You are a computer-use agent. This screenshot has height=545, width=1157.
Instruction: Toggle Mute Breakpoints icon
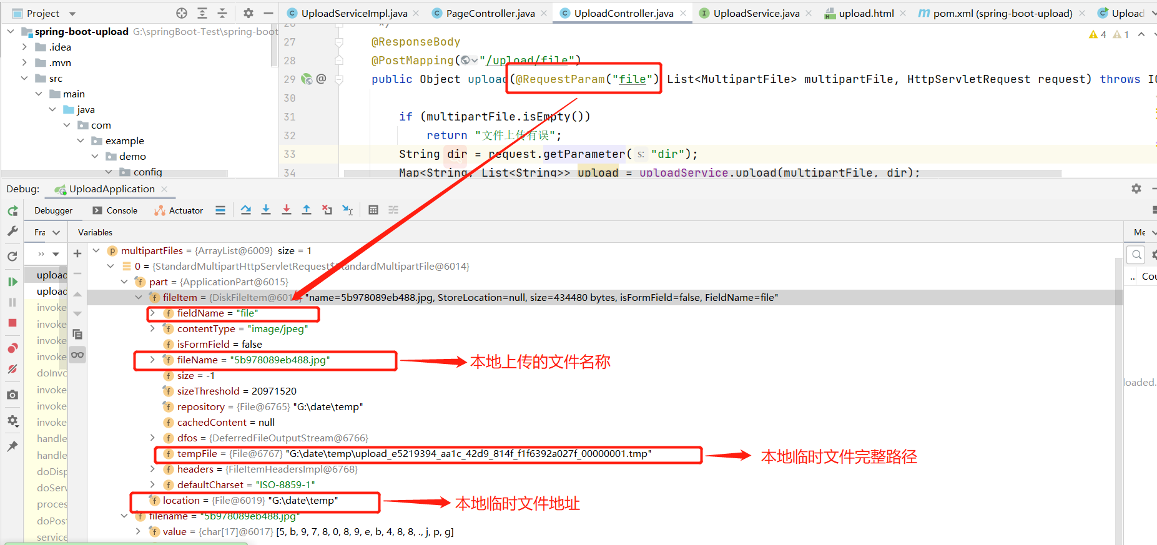click(12, 369)
